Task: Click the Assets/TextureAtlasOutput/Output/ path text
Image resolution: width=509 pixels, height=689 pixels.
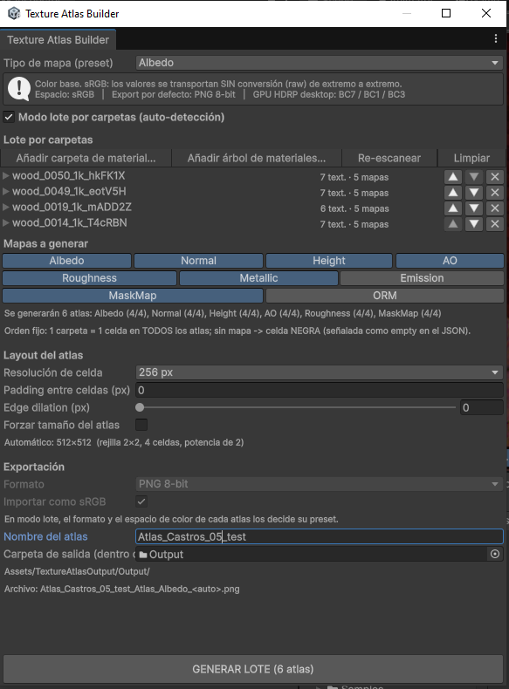Action: point(77,571)
